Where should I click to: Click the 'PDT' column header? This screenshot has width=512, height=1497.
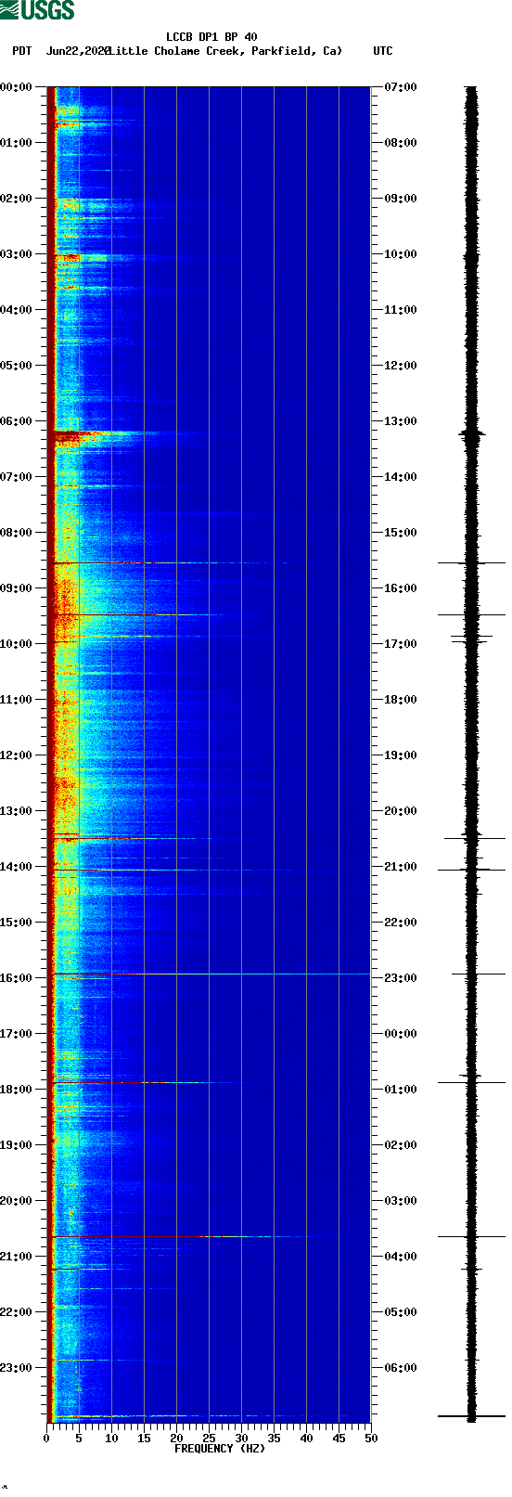21,51
